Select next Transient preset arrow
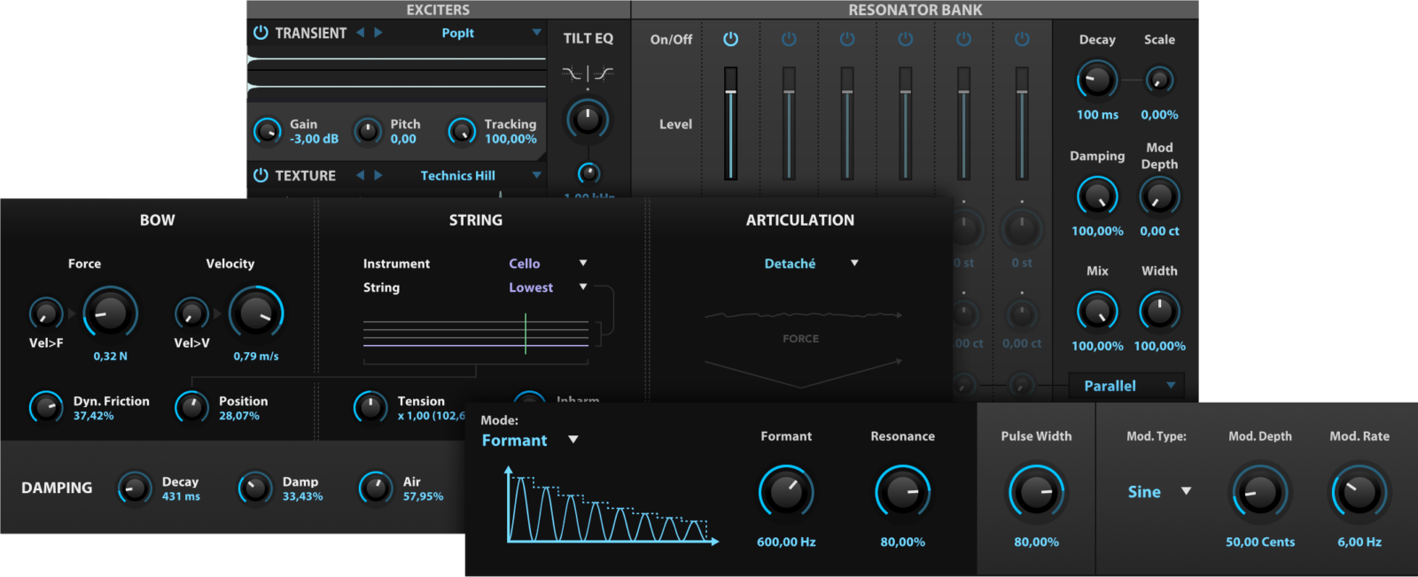Screen dimensions: 1418x577 click(378, 33)
